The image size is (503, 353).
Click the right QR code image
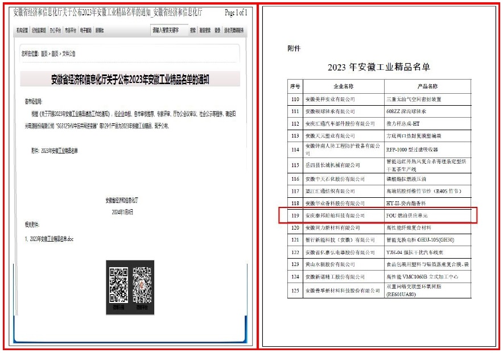pyautogui.click(x=142, y=285)
